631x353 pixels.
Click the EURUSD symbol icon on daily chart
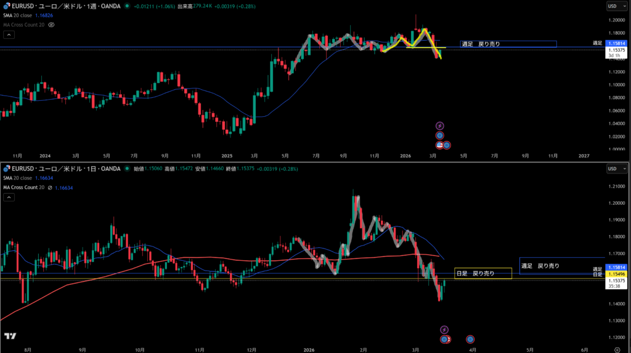click(6, 169)
